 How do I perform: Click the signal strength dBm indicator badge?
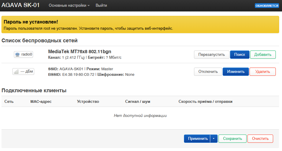coord(23,72)
